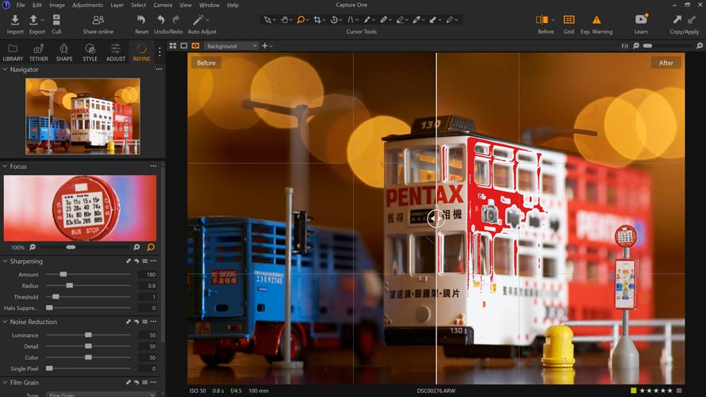
Task: Adjust the Sharpening Amount slider
Action: tap(88, 274)
